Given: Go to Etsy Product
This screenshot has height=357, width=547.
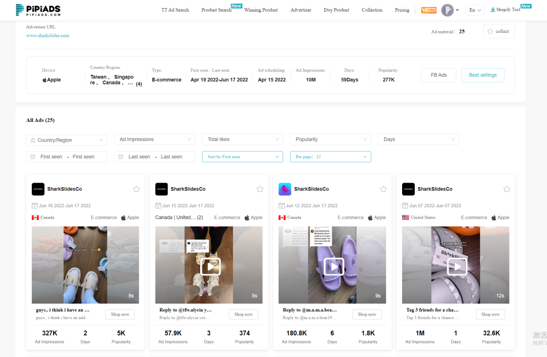Looking at the screenshot, I should coord(336,10).
